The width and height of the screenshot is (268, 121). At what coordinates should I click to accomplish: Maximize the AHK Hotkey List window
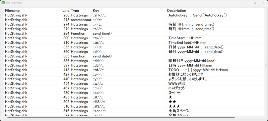point(255,3)
